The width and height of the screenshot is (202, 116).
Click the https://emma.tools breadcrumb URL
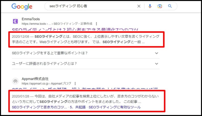(57, 24)
